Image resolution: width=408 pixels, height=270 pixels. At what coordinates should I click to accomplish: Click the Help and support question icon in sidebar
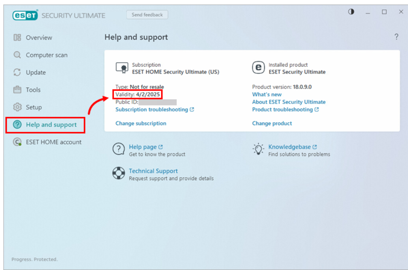pos(17,125)
